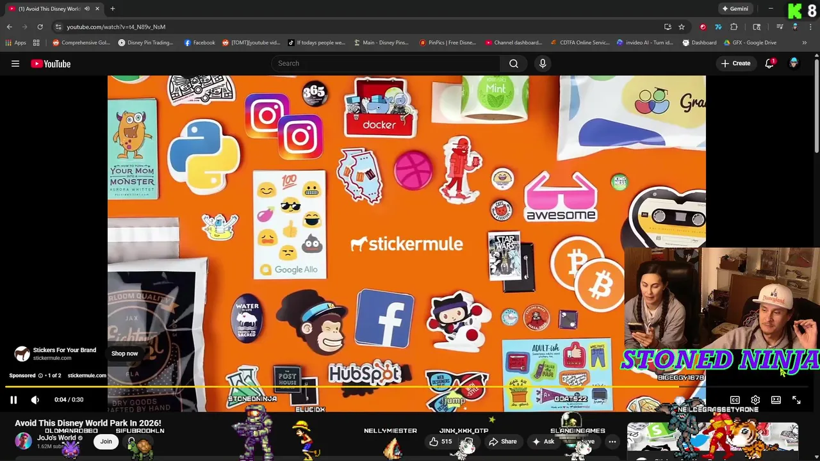The height and width of the screenshot is (461, 820).
Task: View site information in address bar
Action: point(58,27)
